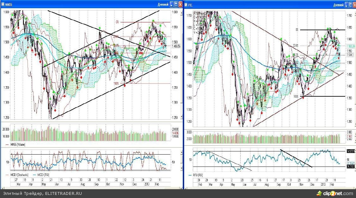Click left arrow of ММВБ horizontal scrollbar
356x198 pixels.
[x=3, y=188]
